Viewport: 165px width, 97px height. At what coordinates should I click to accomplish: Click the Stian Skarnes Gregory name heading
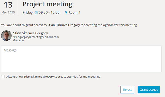[30, 33]
